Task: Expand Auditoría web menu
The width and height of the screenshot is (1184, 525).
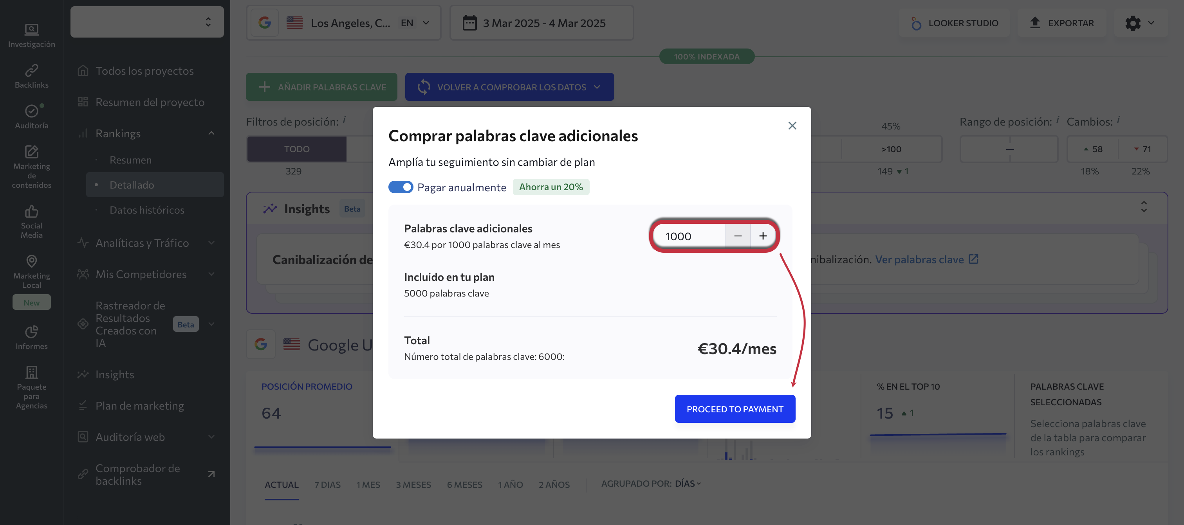Action: click(211, 436)
